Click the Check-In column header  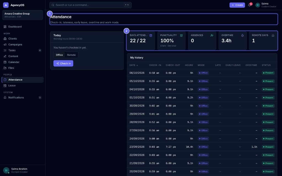[x=155, y=65]
